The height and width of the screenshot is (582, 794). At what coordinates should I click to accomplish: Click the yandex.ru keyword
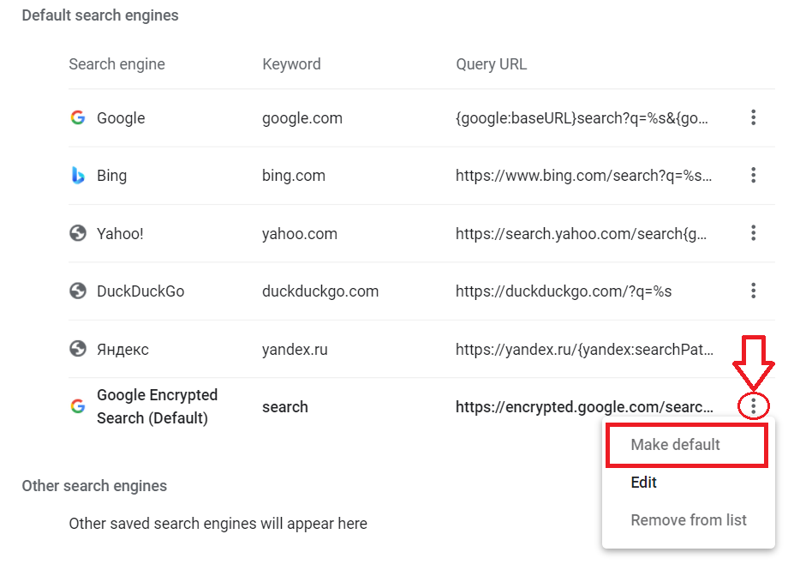click(x=295, y=349)
